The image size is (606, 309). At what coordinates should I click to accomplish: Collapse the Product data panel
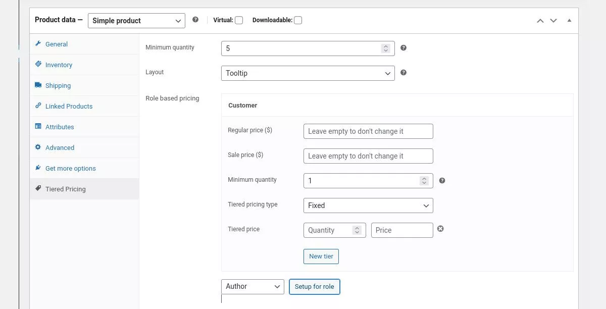coord(569,21)
